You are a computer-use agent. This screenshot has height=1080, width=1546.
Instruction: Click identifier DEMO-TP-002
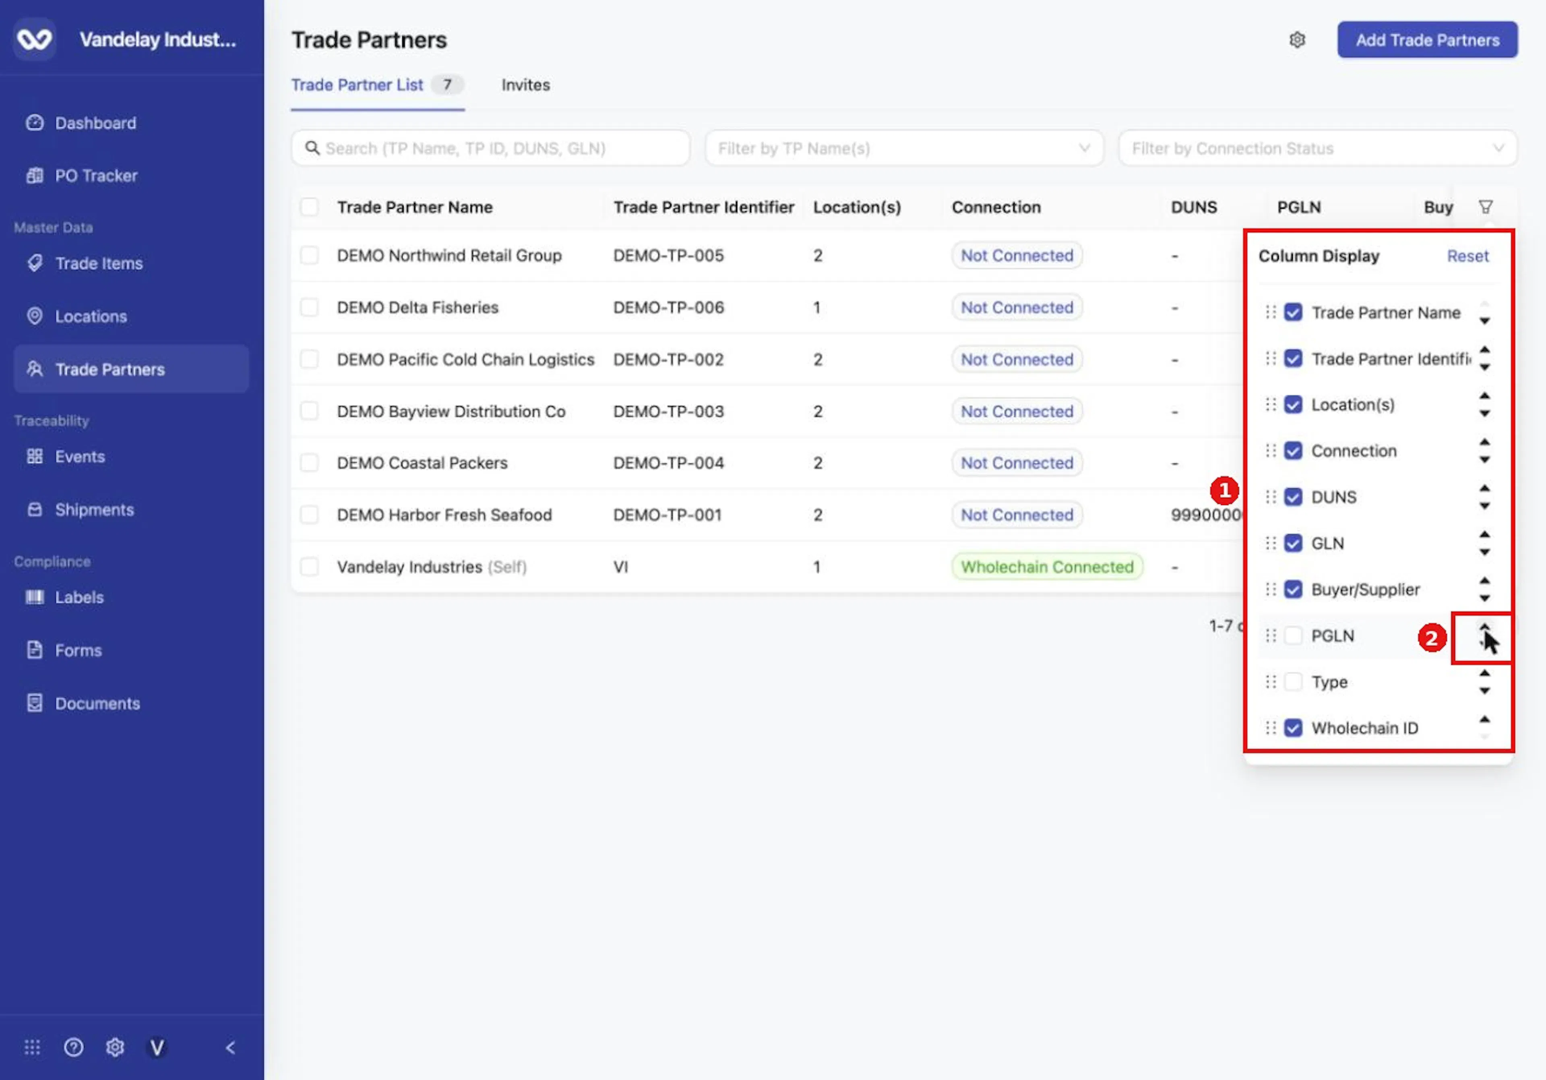[668, 360]
